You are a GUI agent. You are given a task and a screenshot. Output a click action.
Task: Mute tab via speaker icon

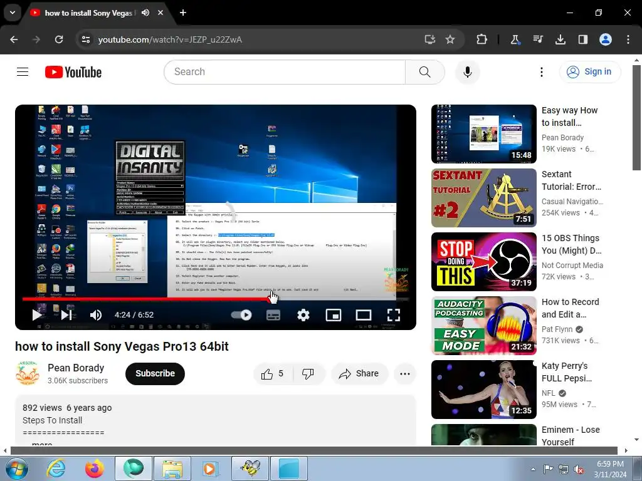[x=145, y=13]
